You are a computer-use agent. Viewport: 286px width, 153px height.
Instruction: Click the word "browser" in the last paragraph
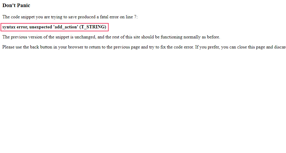(76, 47)
